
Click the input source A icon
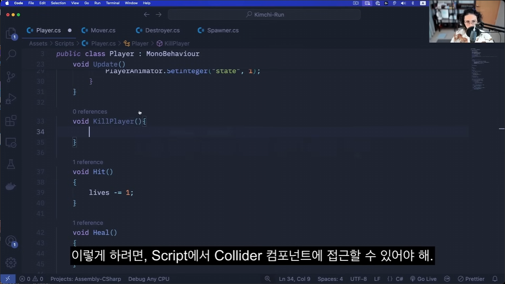(x=423, y=3)
